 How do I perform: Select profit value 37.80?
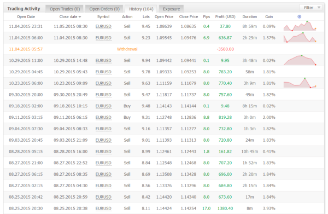click(x=225, y=26)
